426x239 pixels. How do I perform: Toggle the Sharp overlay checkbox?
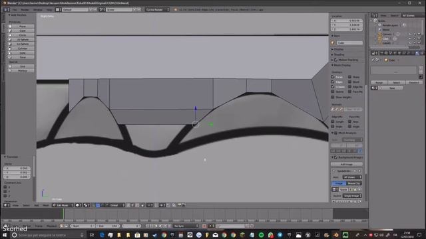click(349, 77)
